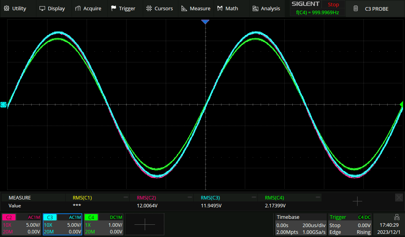Click the Cursors crosshair grid icon
Screen dimensions: 405x237
(149, 8)
